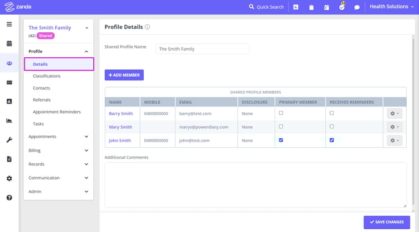The height and width of the screenshot is (232, 419).
Task: Open the calendar icon in left sidebar
Action: click(x=9, y=43)
